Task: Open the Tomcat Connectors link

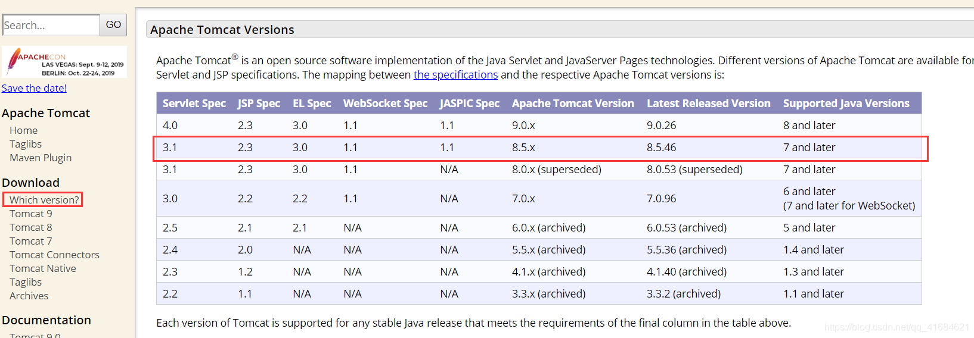Action: [x=54, y=255]
